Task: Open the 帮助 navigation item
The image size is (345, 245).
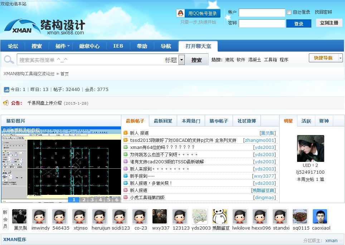Action: coord(142,46)
